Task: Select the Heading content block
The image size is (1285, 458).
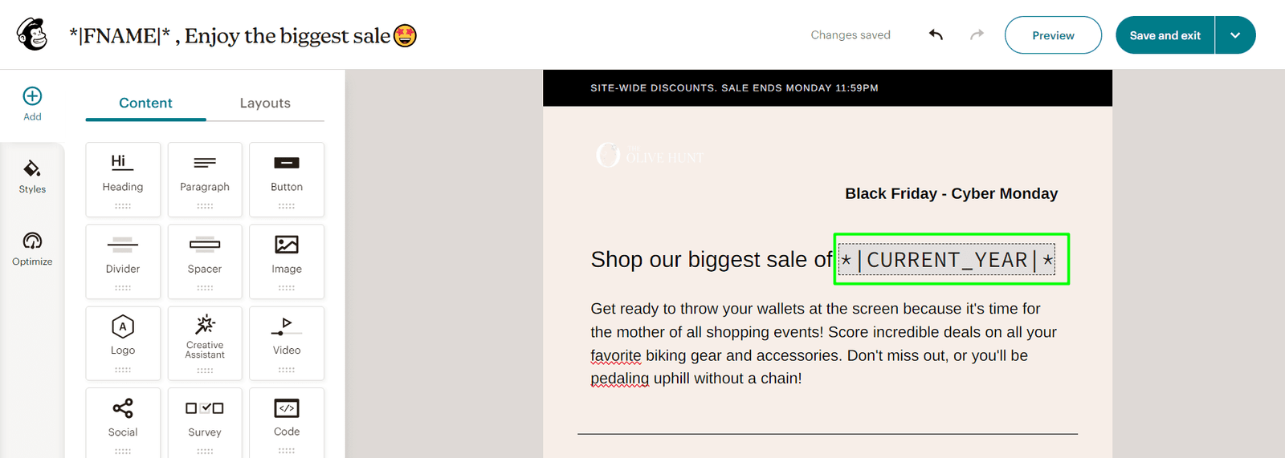Action: coord(123,180)
